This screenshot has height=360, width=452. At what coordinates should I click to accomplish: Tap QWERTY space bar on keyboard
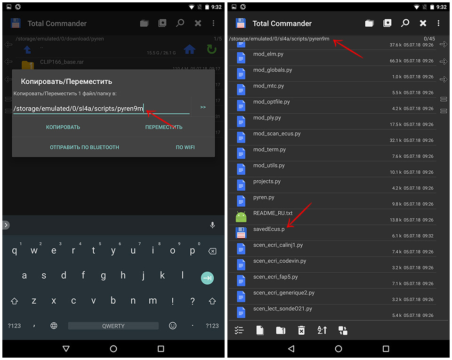(x=113, y=326)
